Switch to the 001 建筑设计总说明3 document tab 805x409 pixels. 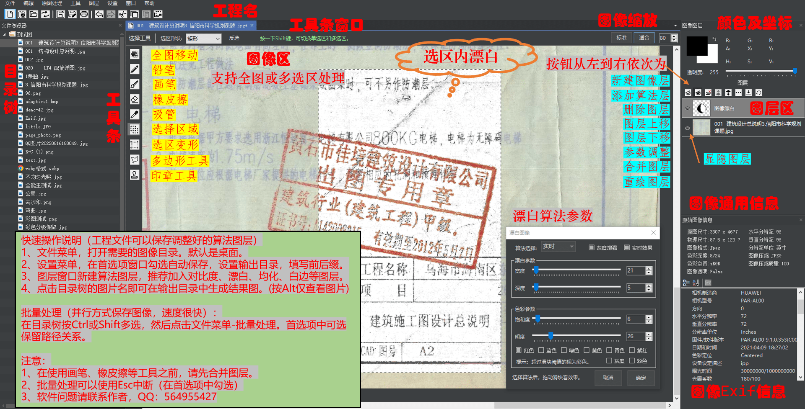point(191,26)
